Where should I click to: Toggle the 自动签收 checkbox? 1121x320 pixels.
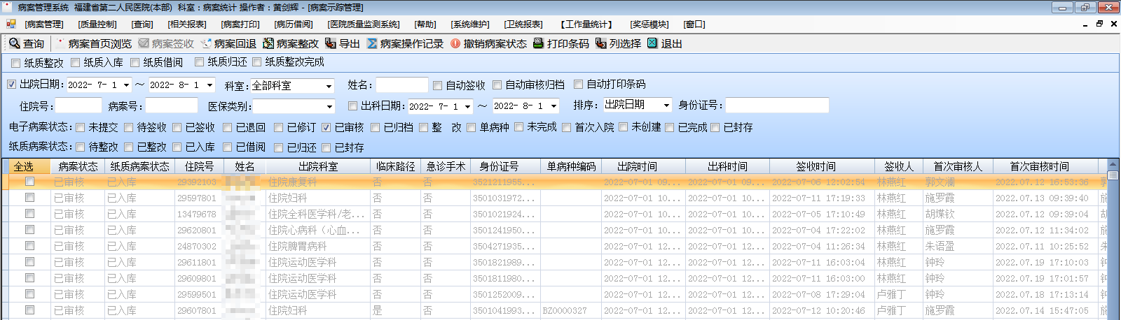[437, 85]
